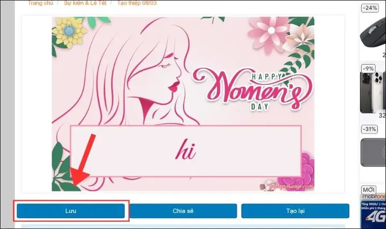This screenshot has height=229, width=386.
Task: Share the card with Chia sẻ button
Action: tap(183, 211)
